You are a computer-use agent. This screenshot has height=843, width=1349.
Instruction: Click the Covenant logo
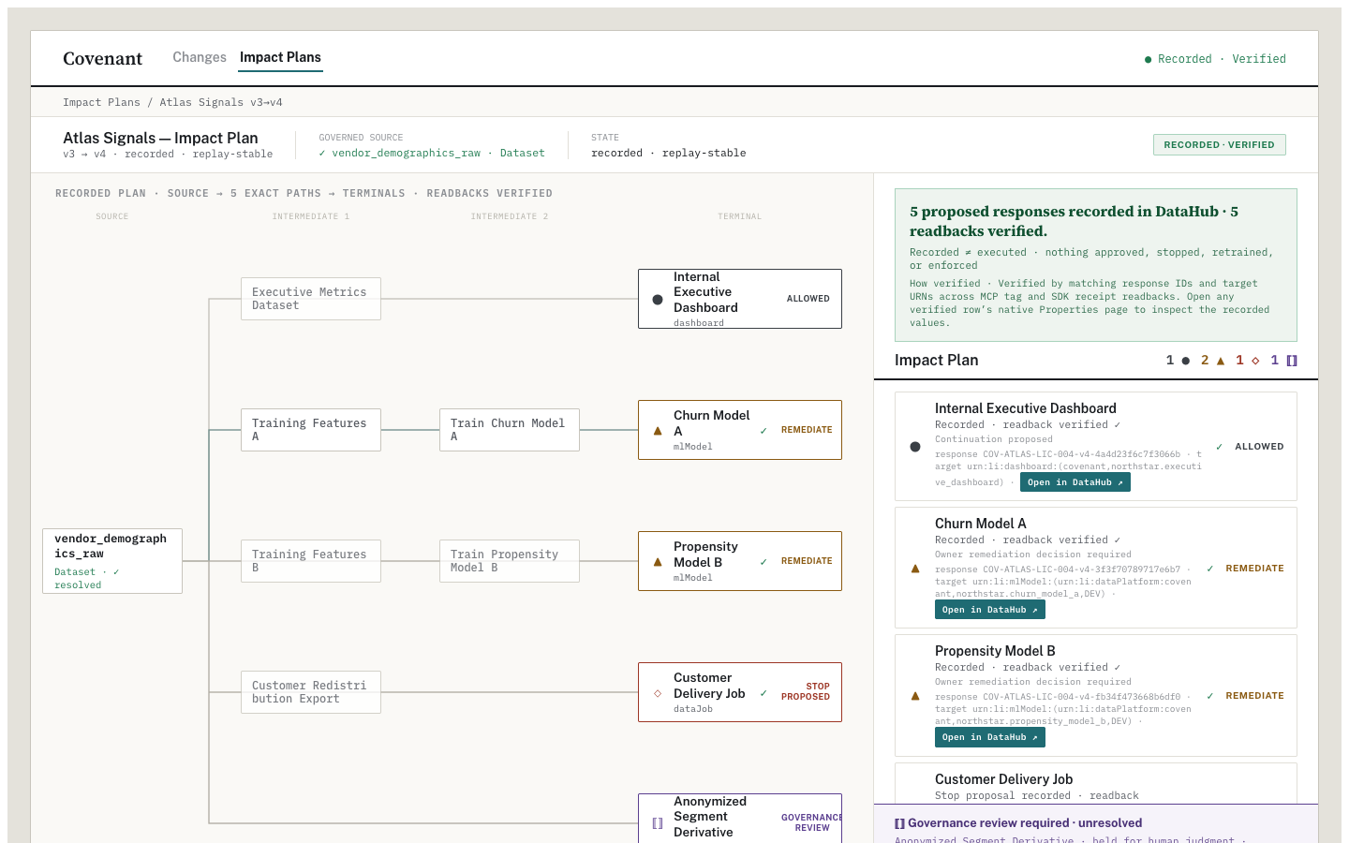(102, 58)
